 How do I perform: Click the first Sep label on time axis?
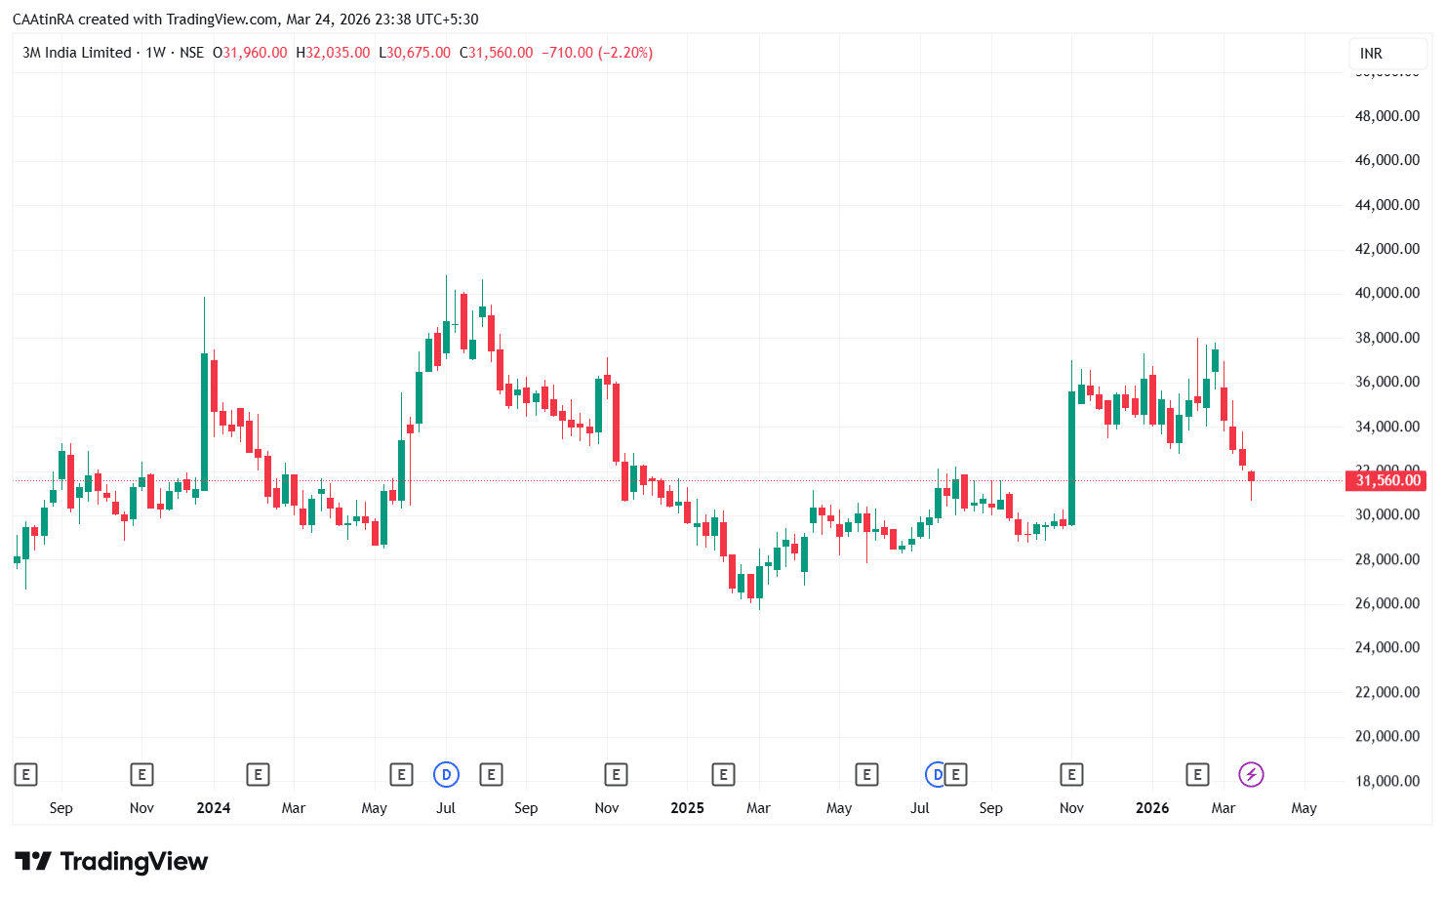(60, 808)
